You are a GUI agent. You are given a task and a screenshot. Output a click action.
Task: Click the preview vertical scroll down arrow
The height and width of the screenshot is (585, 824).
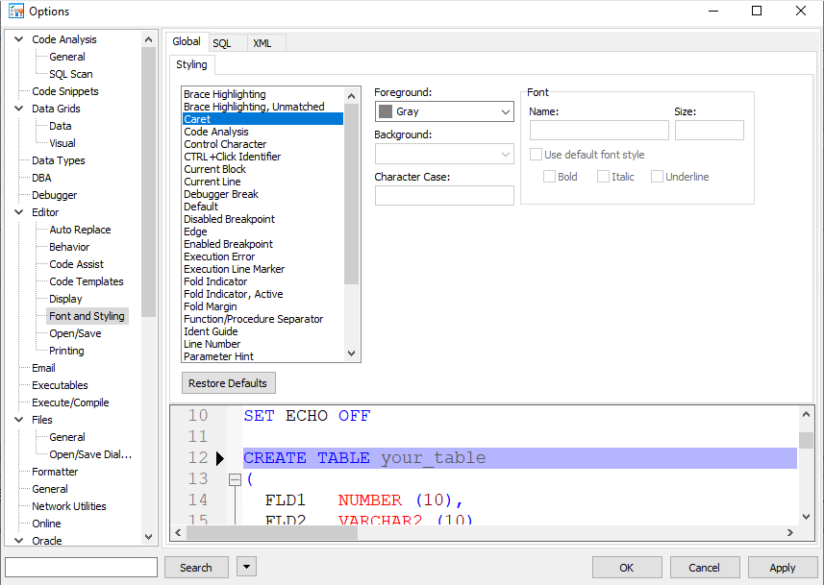click(x=806, y=517)
